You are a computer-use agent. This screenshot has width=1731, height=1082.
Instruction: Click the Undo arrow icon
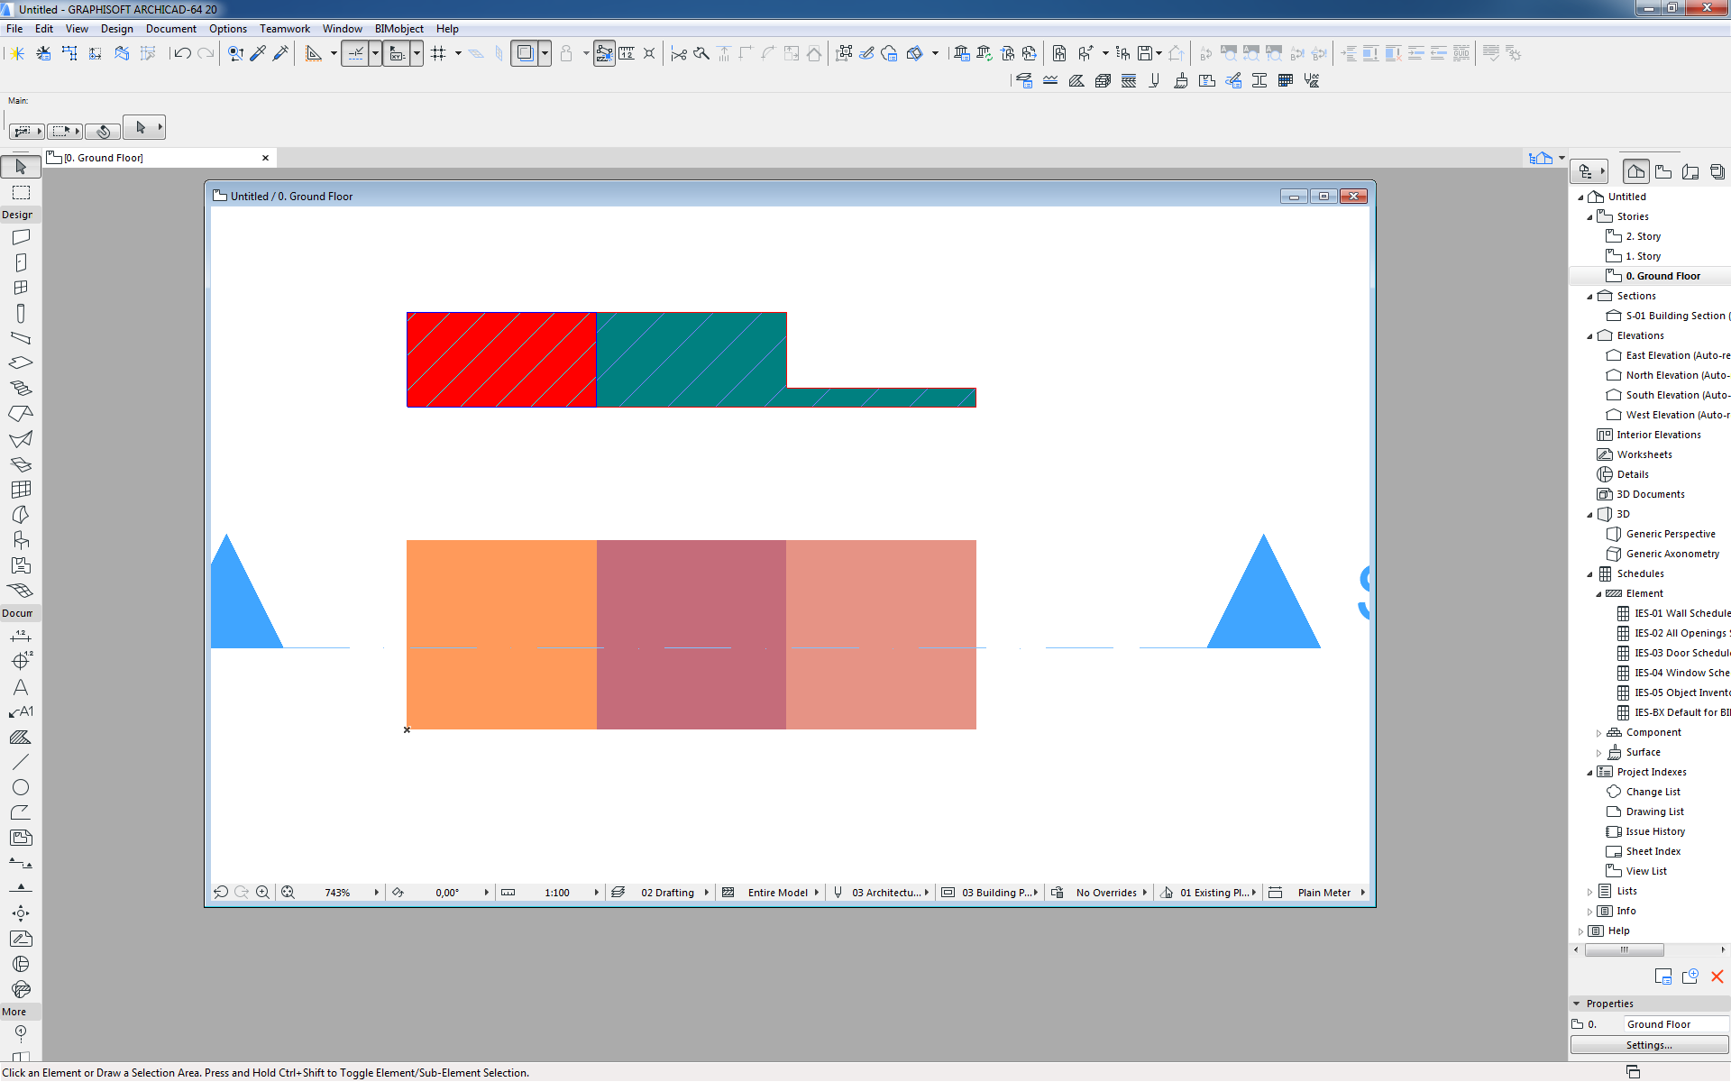click(x=182, y=53)
